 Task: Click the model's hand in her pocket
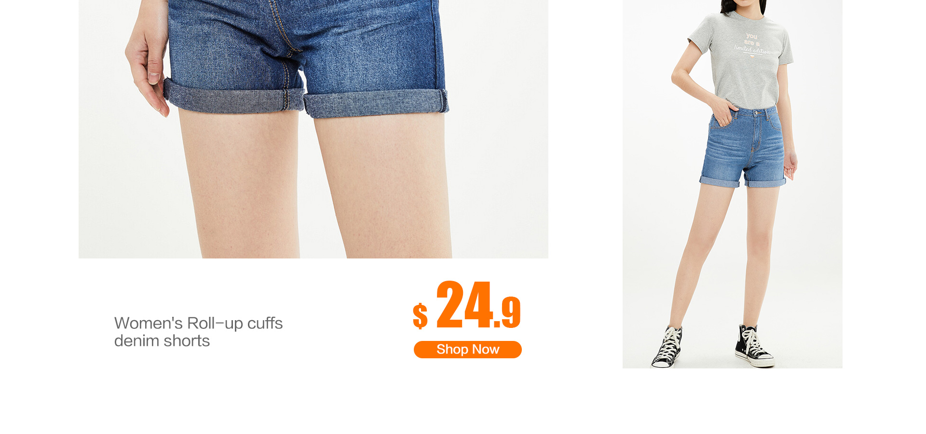tap(723, 114)
